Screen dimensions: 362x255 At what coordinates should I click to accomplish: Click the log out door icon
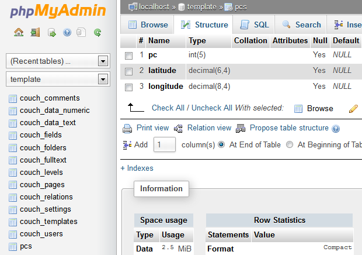[x=35, y=32]
